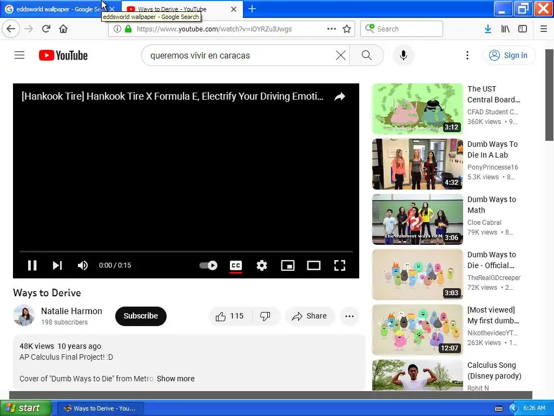Click the green padlock connection icon
Viewport: 554px width, 416px height.
[128, 29]
